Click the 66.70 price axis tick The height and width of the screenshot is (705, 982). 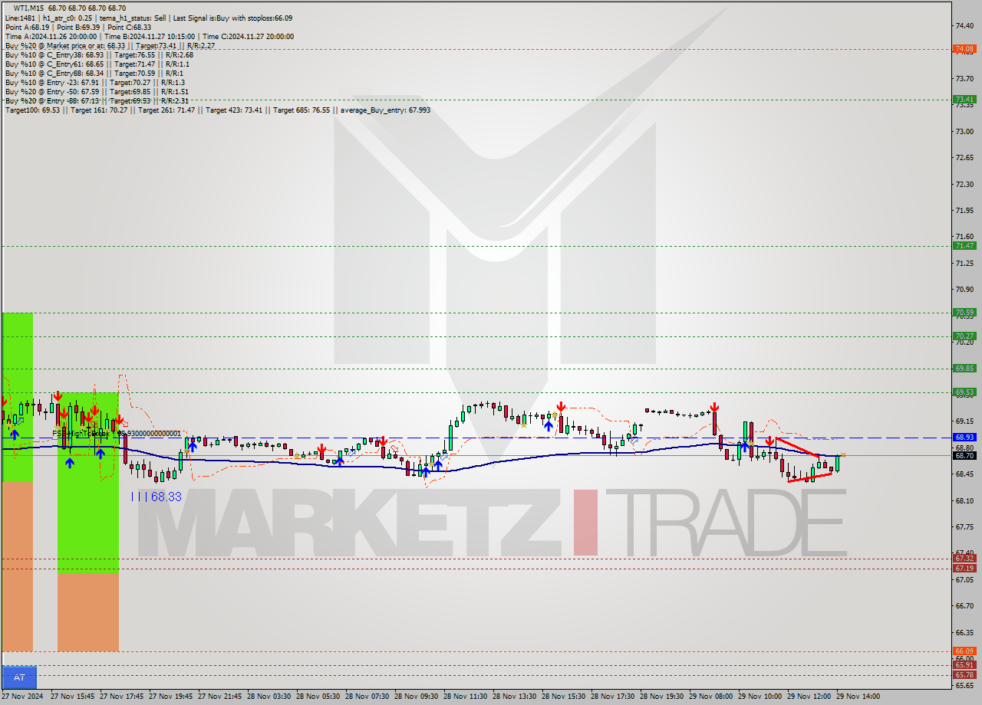click(964, 605)
